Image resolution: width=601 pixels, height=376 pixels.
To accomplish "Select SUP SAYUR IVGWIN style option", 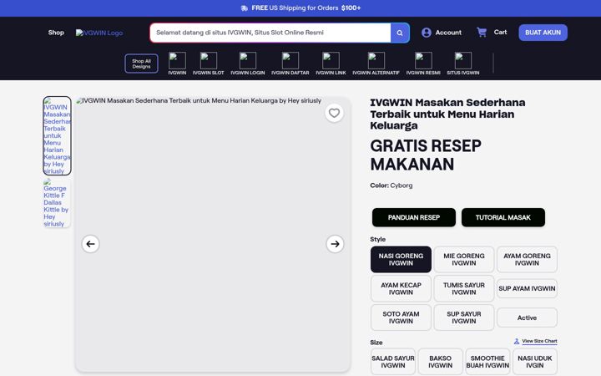I will coord(464,318).
